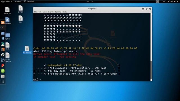Open the Search menu in terminal window
Screen dimensions: 180x101
pyautogui.click(x=51, y=12)
